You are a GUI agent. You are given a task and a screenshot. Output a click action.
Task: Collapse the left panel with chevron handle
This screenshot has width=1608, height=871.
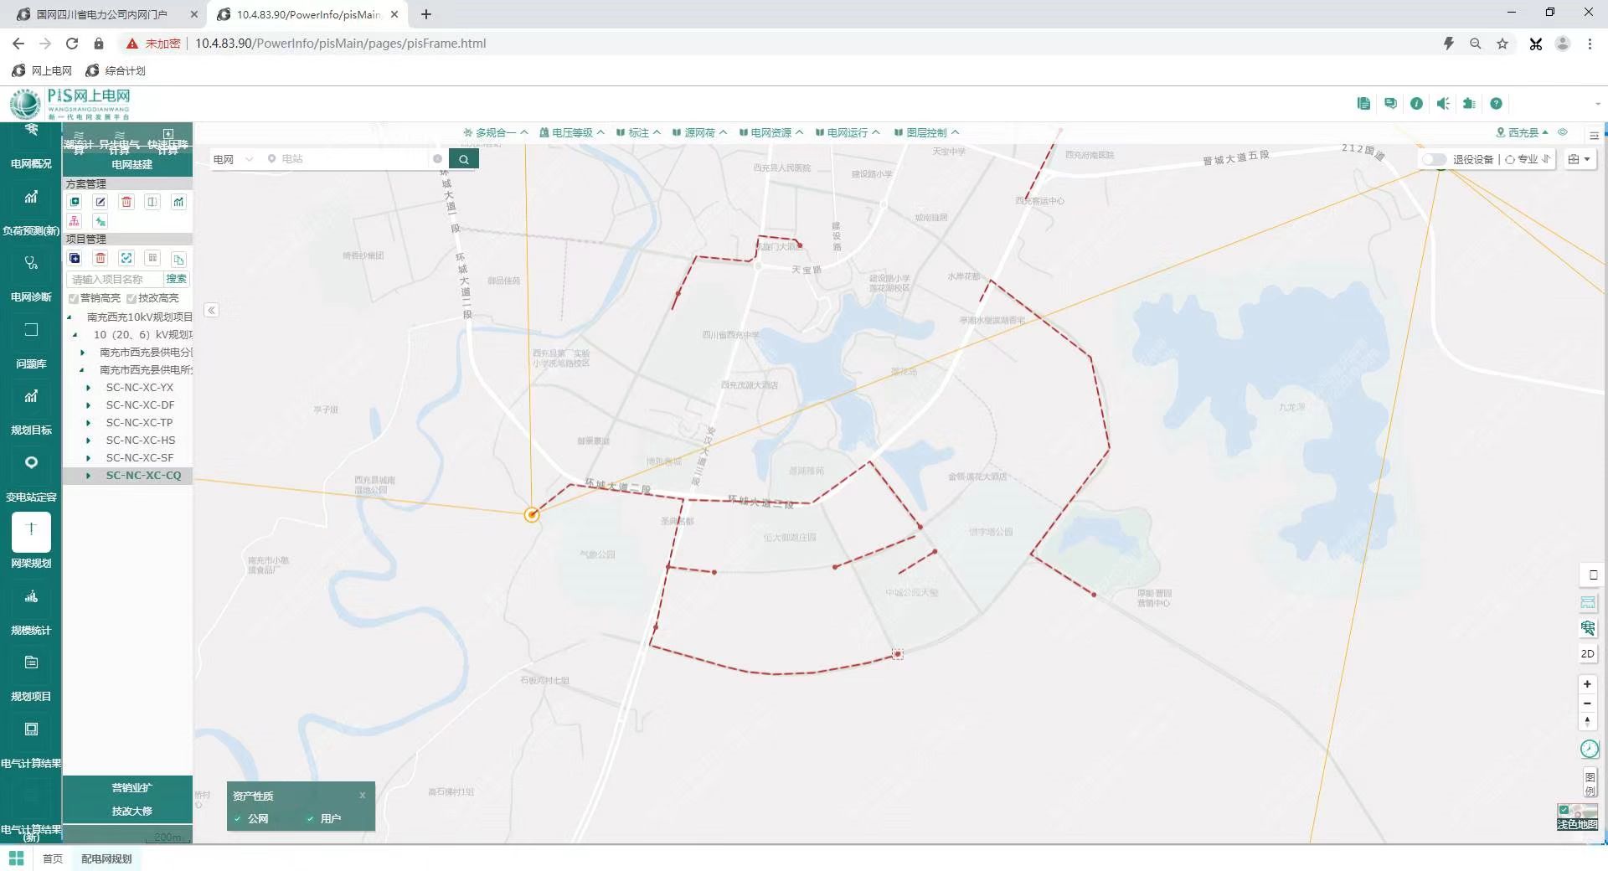[212, 310]
